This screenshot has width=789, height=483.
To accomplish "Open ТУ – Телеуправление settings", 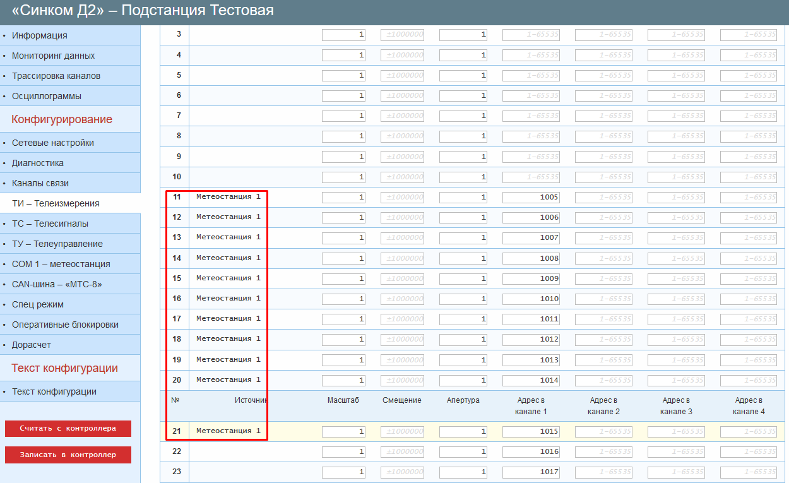I will (57, 244).
